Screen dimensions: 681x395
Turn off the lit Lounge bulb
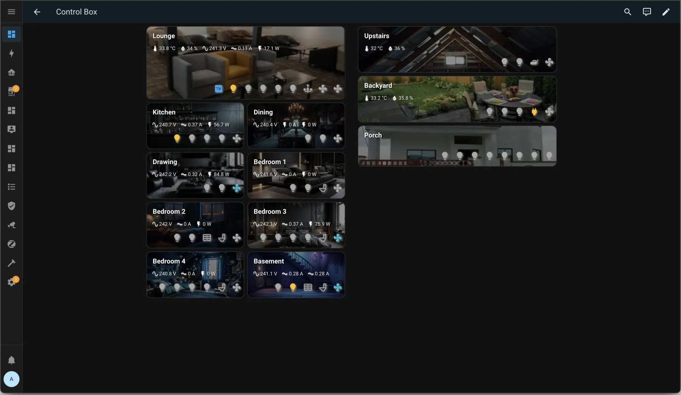[233, 89]
